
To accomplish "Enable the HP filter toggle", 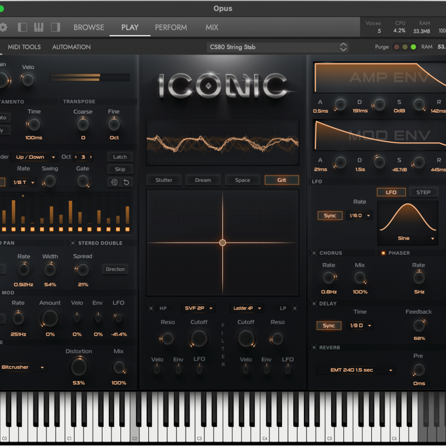I will coord(151,308).
